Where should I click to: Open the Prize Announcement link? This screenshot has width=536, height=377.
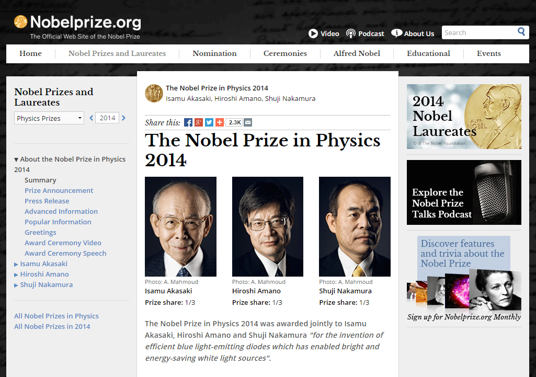(59, 191)
